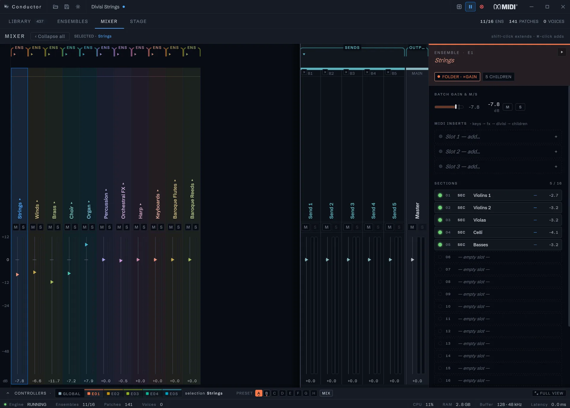This screenshot has height=408, width=570.
Task: Click the batch gain slider handle
Action: [x=456, y=107]
